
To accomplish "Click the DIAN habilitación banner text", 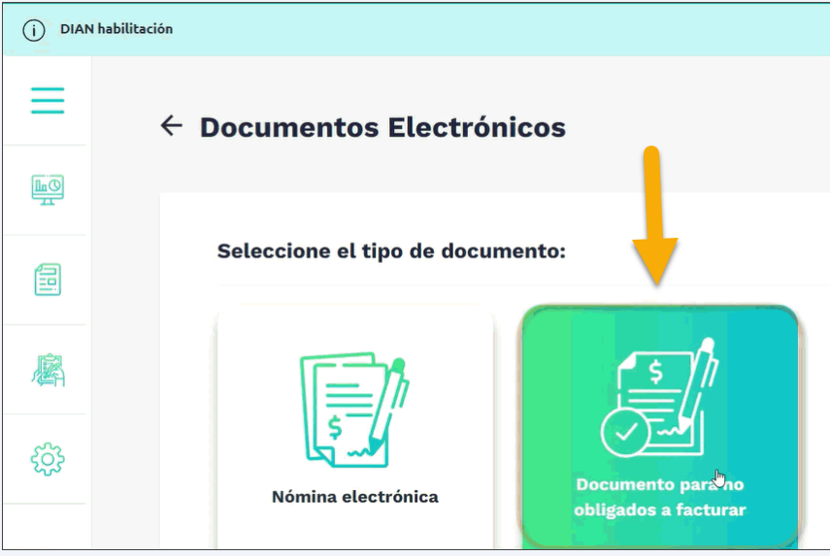I will coord(116,29).
